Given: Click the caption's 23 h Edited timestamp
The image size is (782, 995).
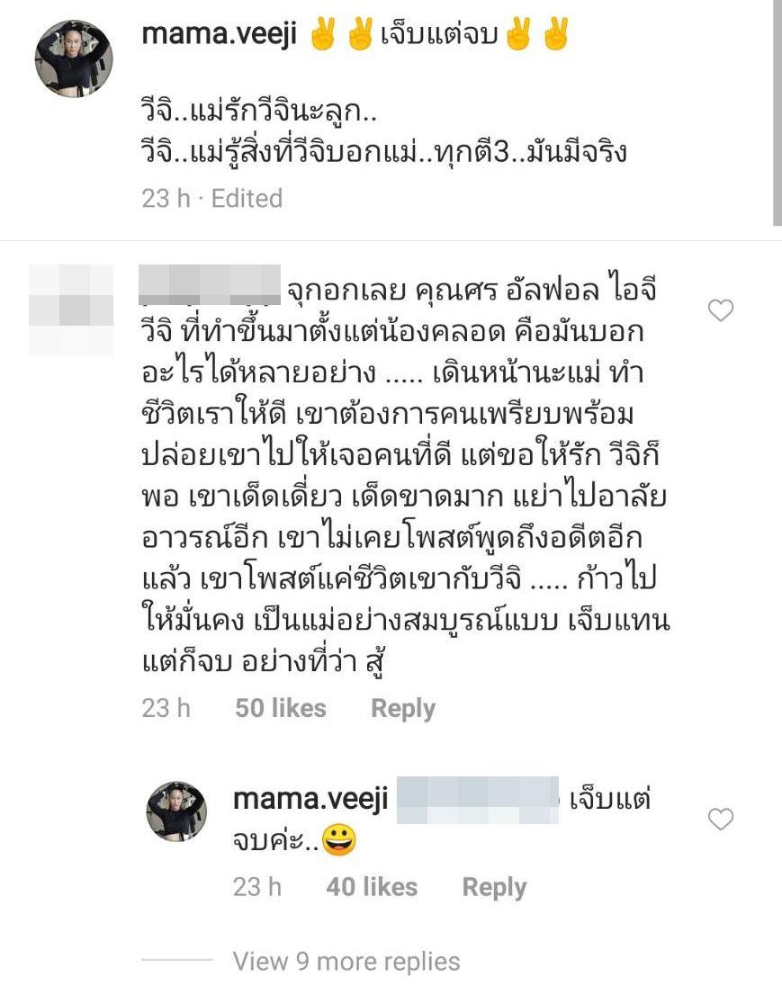Looking at the screenshot, I should coord(212,198).
